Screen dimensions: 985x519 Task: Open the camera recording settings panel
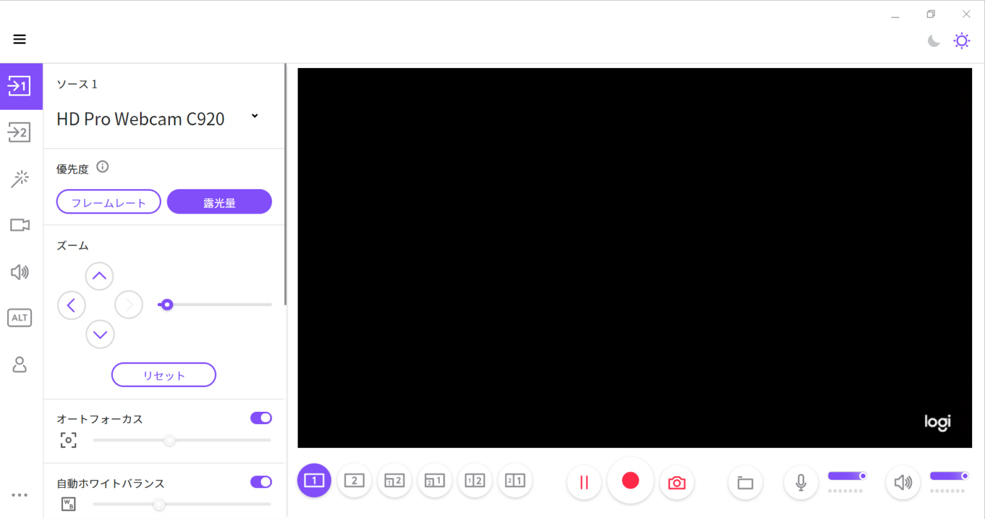20,225
